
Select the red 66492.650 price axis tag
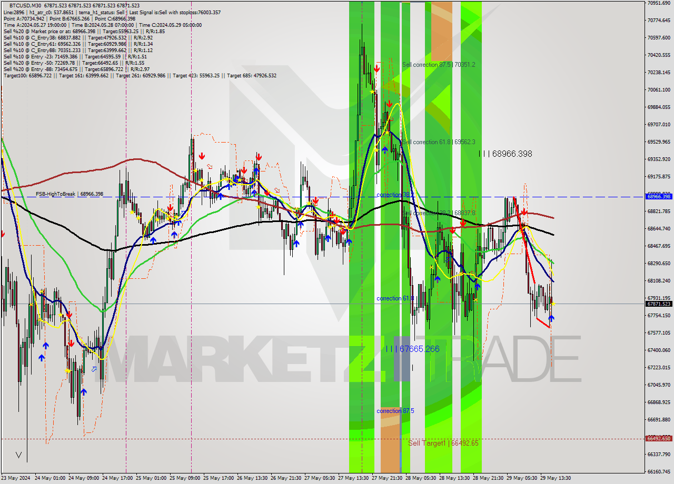pyautogui.click(x=659, y=438)
